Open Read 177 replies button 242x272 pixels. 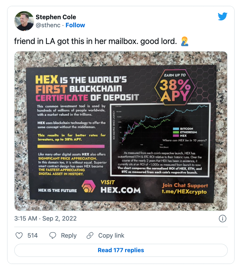pyautogui.click(x=121, y=250)
